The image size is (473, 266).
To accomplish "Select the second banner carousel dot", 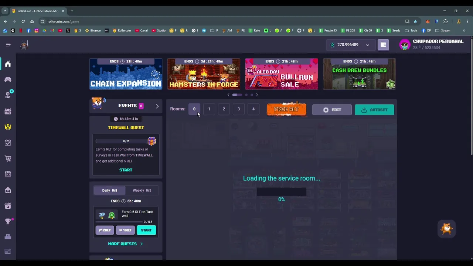I will 246,95.
